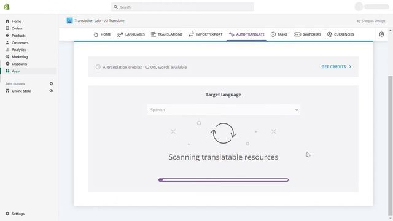Click the CURRENCIES coin icon
The image size is (393, 221).
tap(330, 34)
